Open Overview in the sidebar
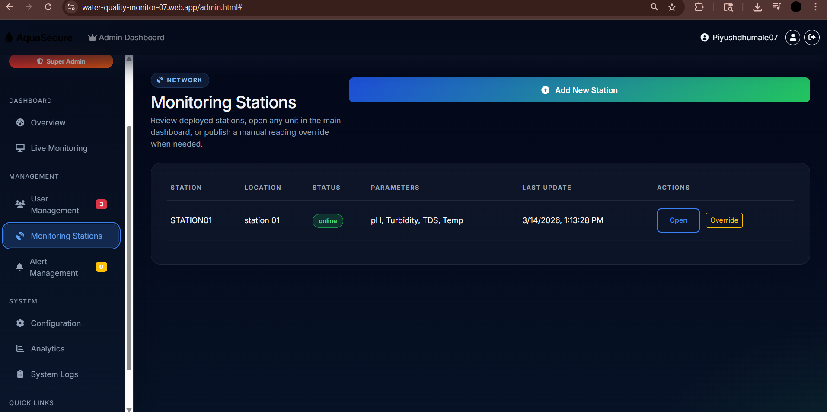The width and height of the screenshot is (827, 412). [61, 123]
